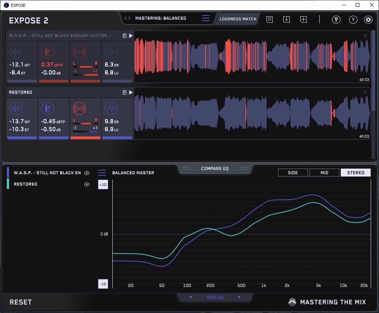Collapse the EQ panel with HIDE EQ
Viewport: 379px width, 313px height.
[215, 298]
